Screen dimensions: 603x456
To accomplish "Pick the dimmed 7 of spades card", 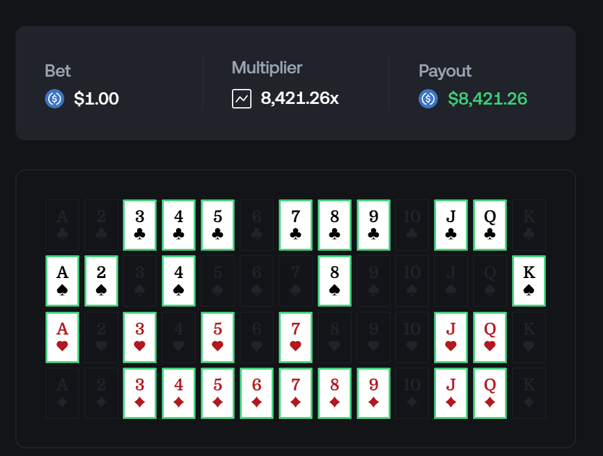I will 296,281.
